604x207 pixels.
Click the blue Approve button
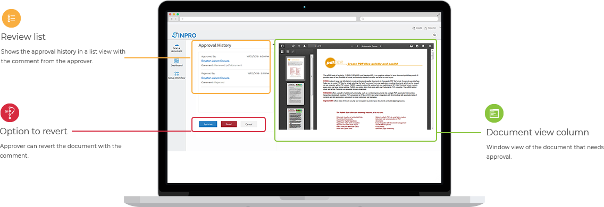[x=208, y=124]
